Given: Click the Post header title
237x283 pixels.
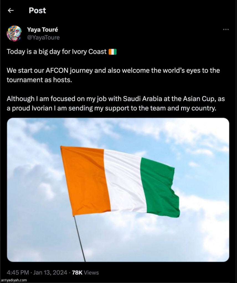Looking at the screenshot, I should click(x=37, y=11).
